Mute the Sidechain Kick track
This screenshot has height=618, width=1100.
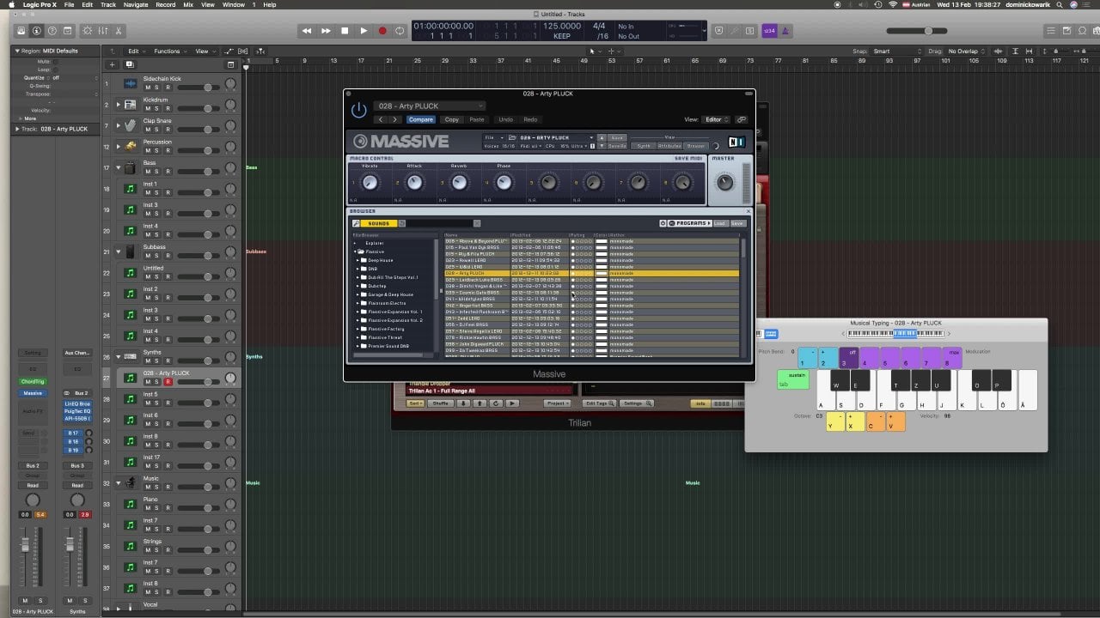(147, 88)
